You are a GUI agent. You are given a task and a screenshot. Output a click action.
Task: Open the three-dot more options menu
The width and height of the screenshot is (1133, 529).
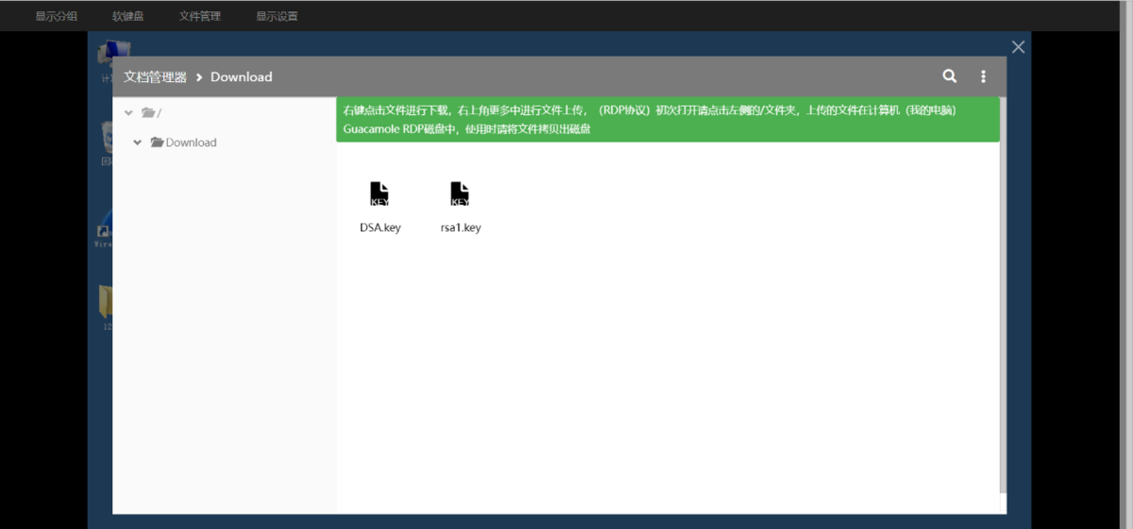pos(983,77)
